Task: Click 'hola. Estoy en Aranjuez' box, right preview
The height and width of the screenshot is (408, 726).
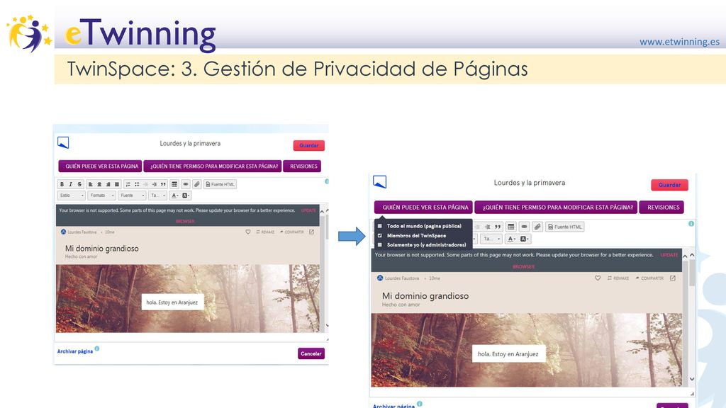Action: (508, 354)
